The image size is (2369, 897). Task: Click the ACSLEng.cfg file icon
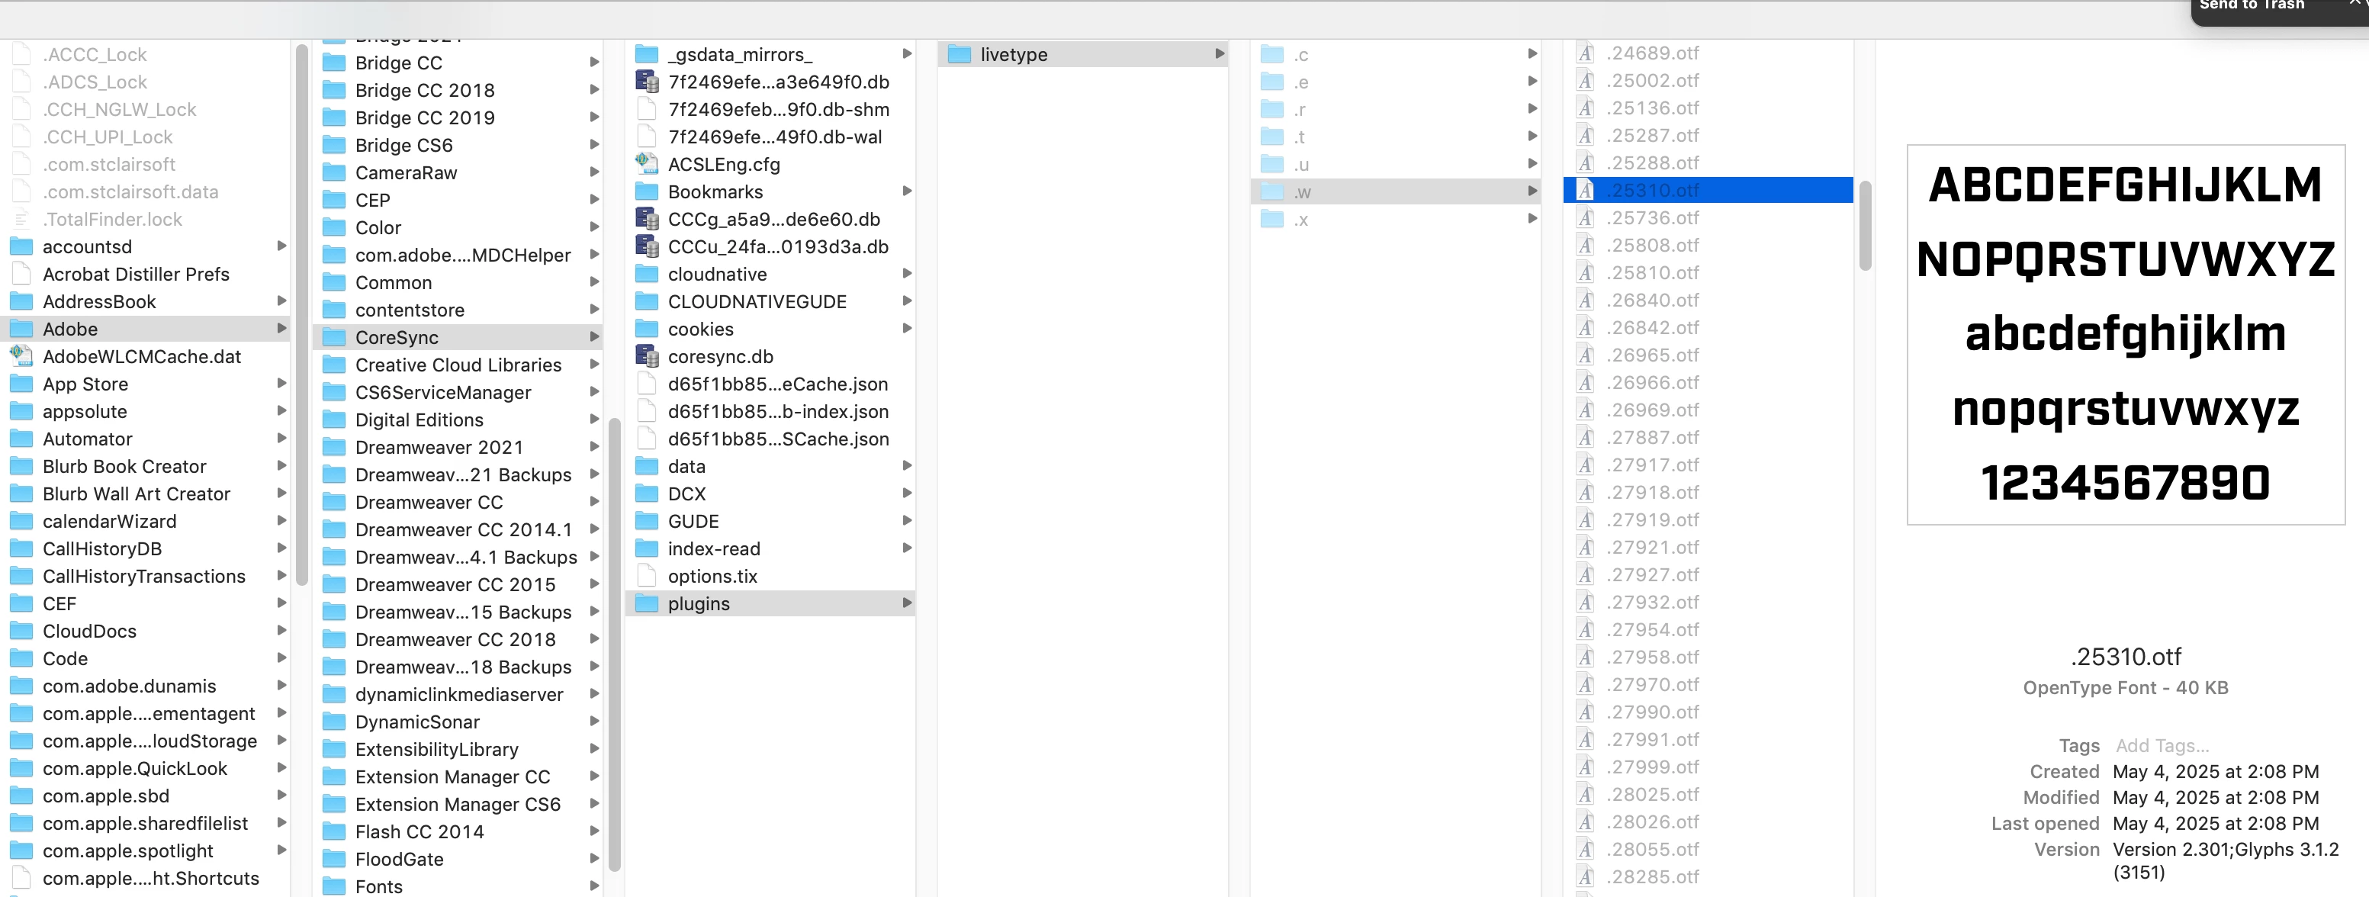pos(647,164)
